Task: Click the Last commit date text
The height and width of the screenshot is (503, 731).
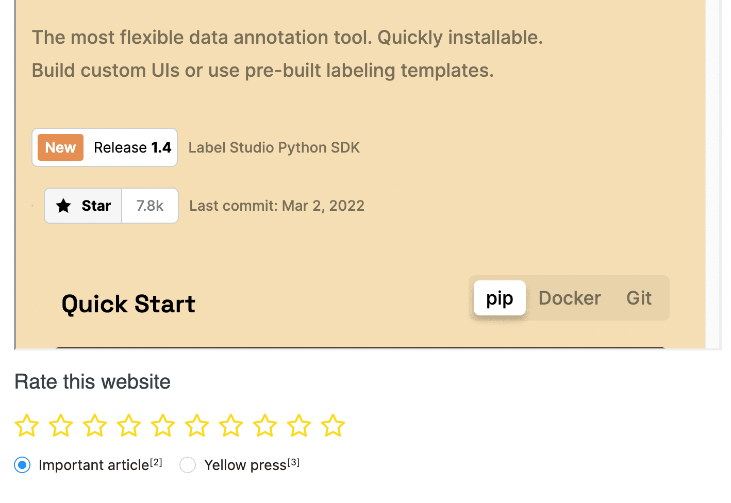Action: click(x=277, y=206)
